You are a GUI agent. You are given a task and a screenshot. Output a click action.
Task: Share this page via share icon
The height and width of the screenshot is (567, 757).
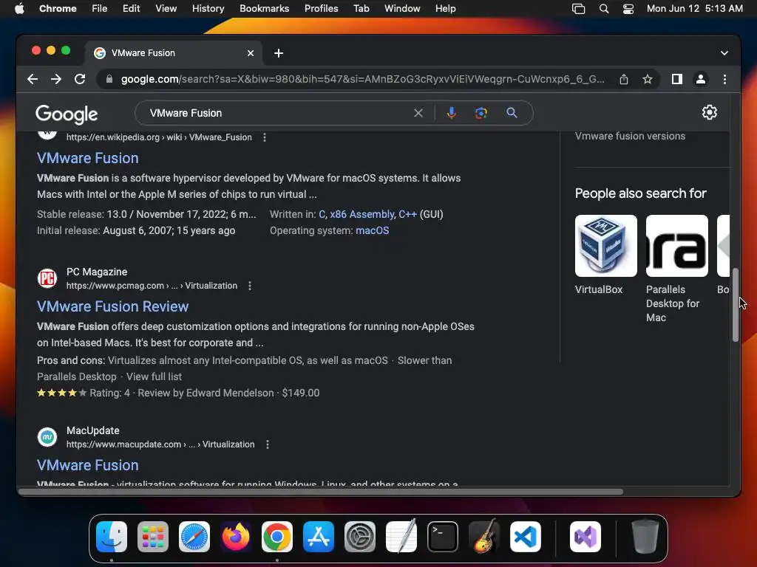click(624, 79)
